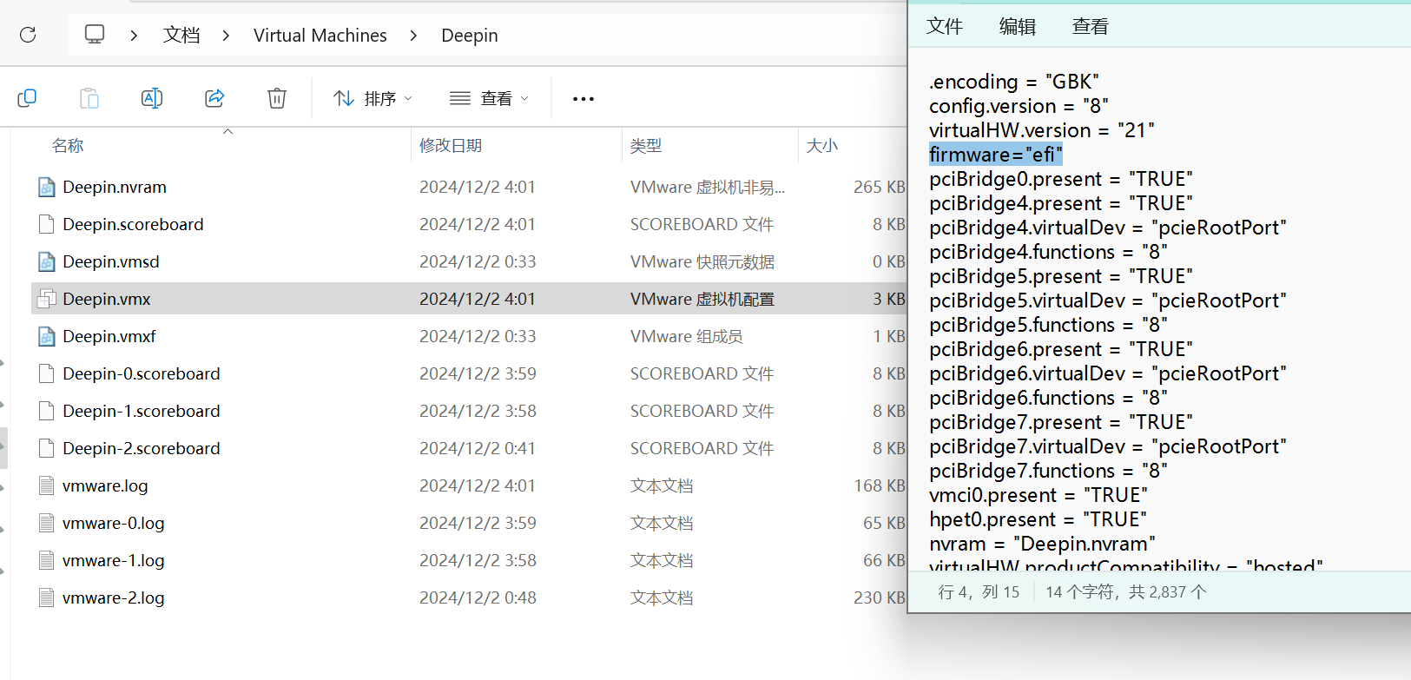This screenshot has height=680, width=1411.
Task: Select file name Deepin.scoreboard
Action: click(x=133, y=224)
